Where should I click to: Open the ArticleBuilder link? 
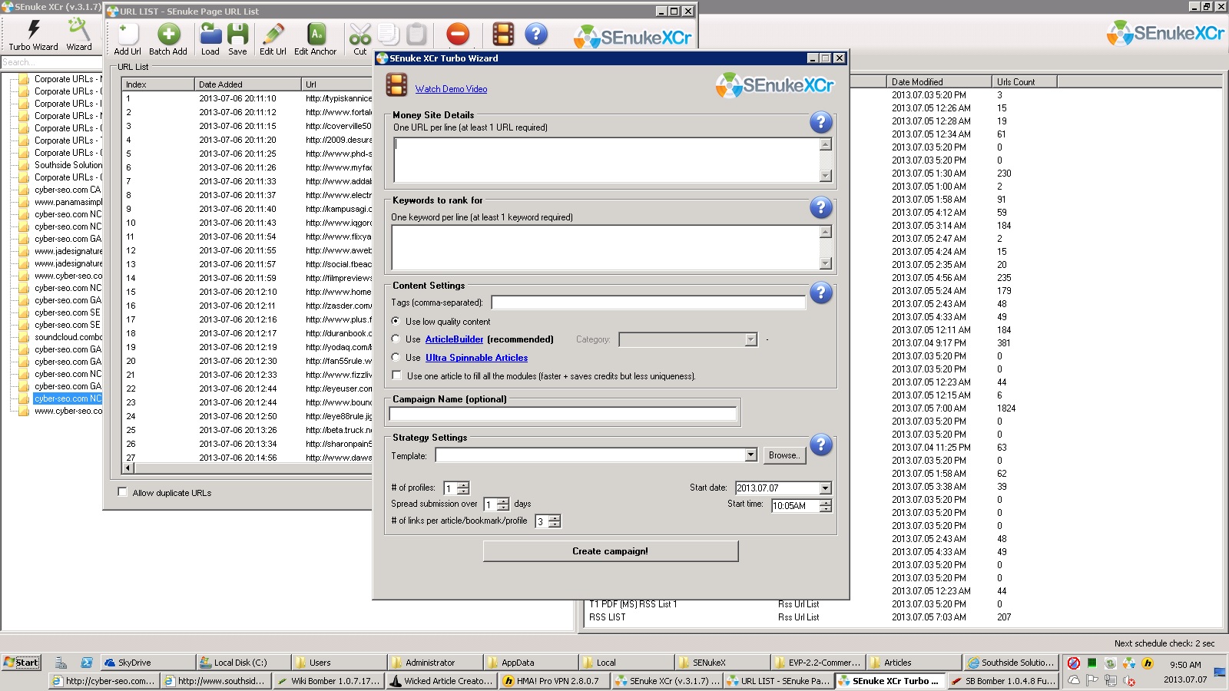pyautogui.click(x=454, y=339)
